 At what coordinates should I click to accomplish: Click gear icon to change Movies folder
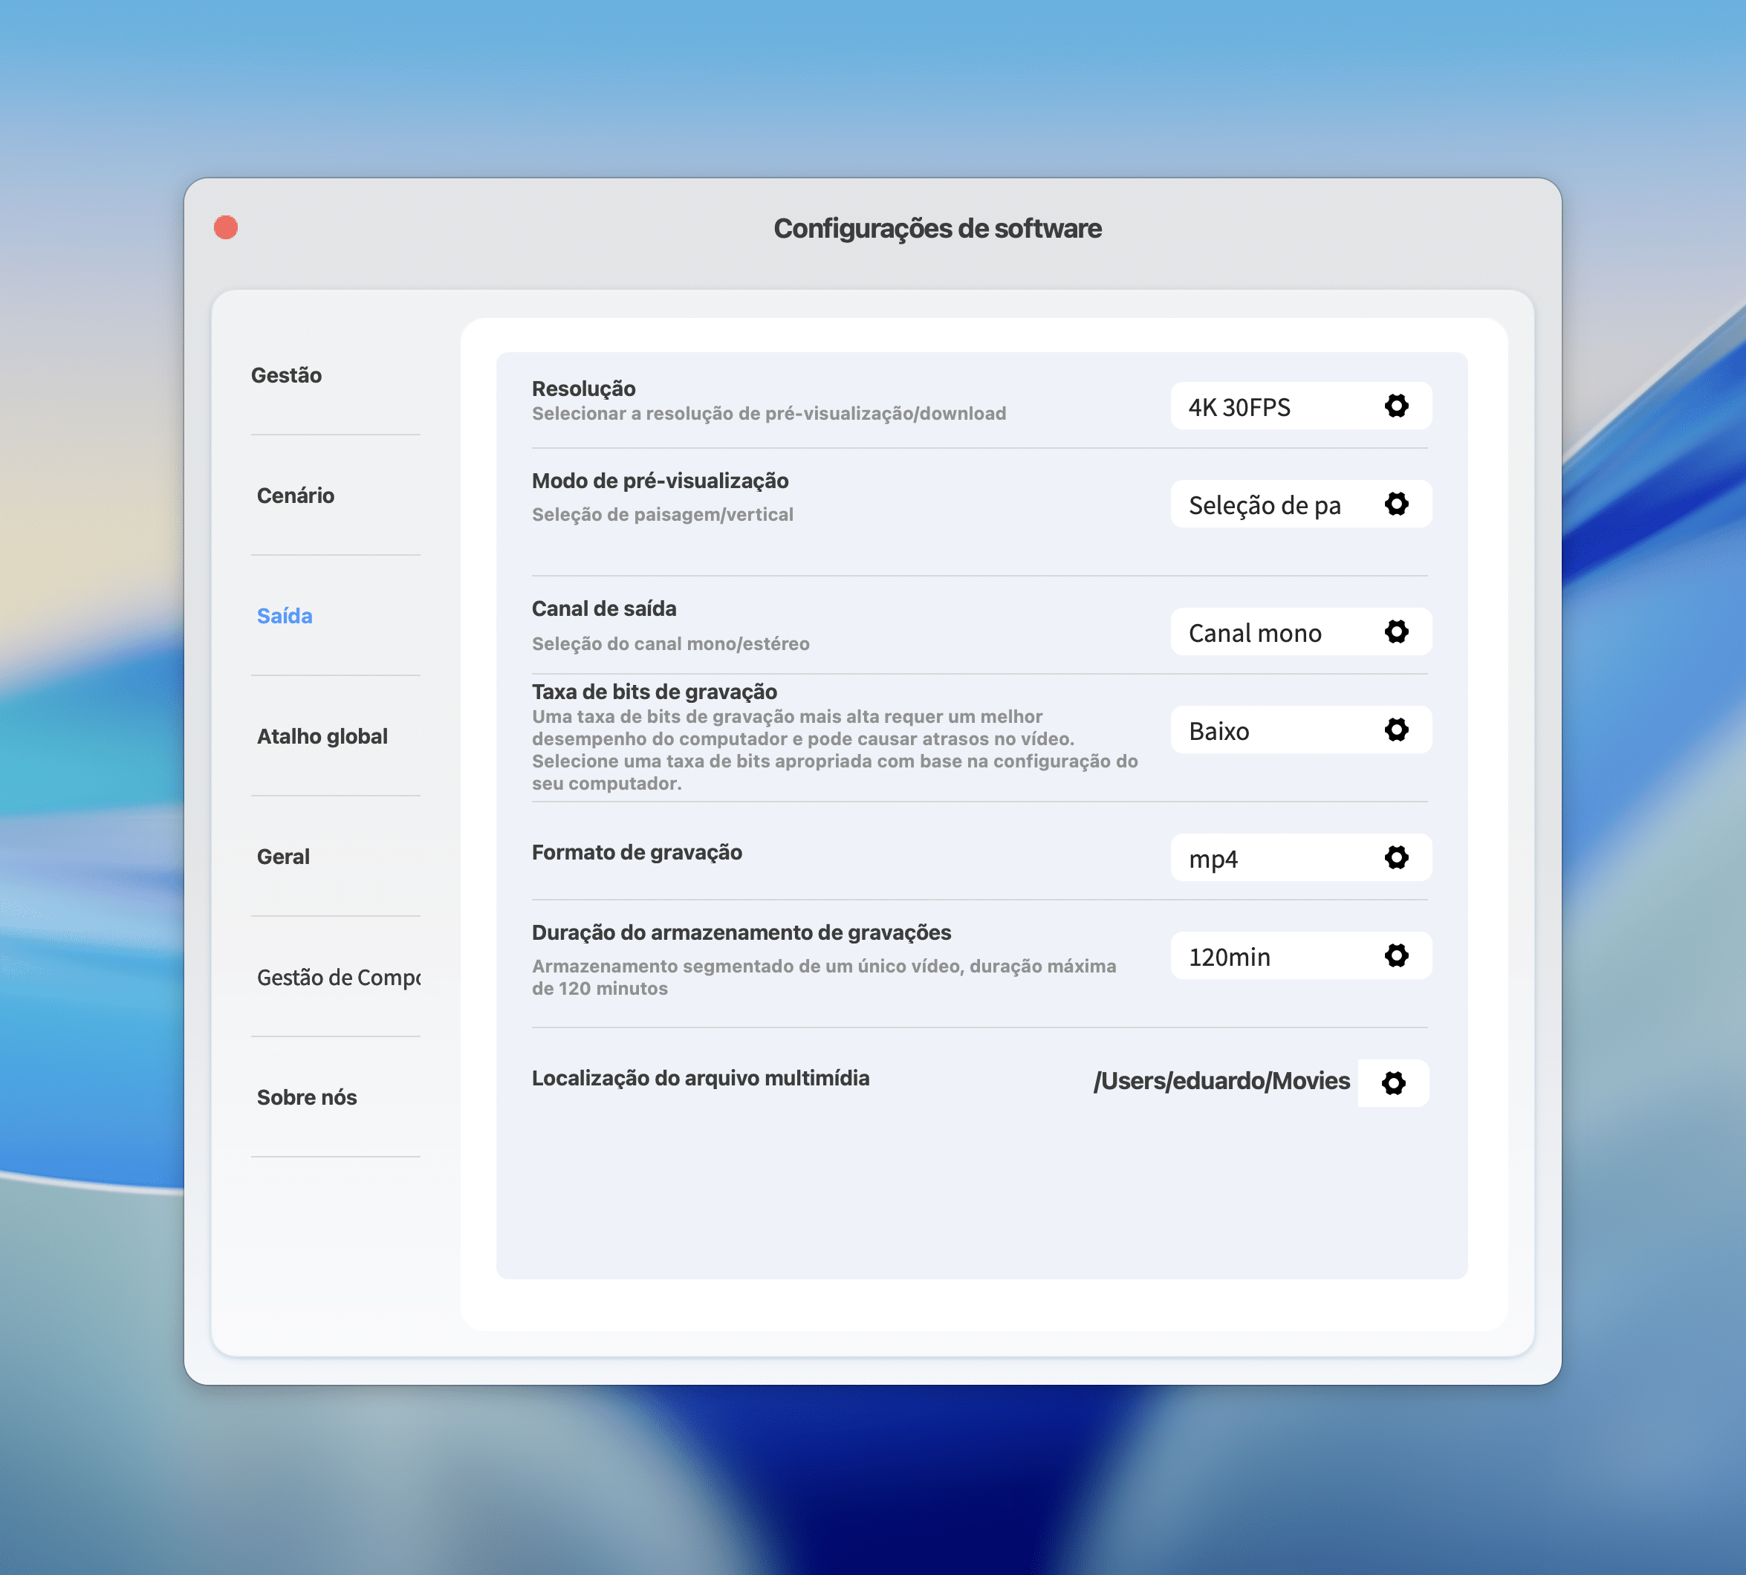coord(1393,1082)
